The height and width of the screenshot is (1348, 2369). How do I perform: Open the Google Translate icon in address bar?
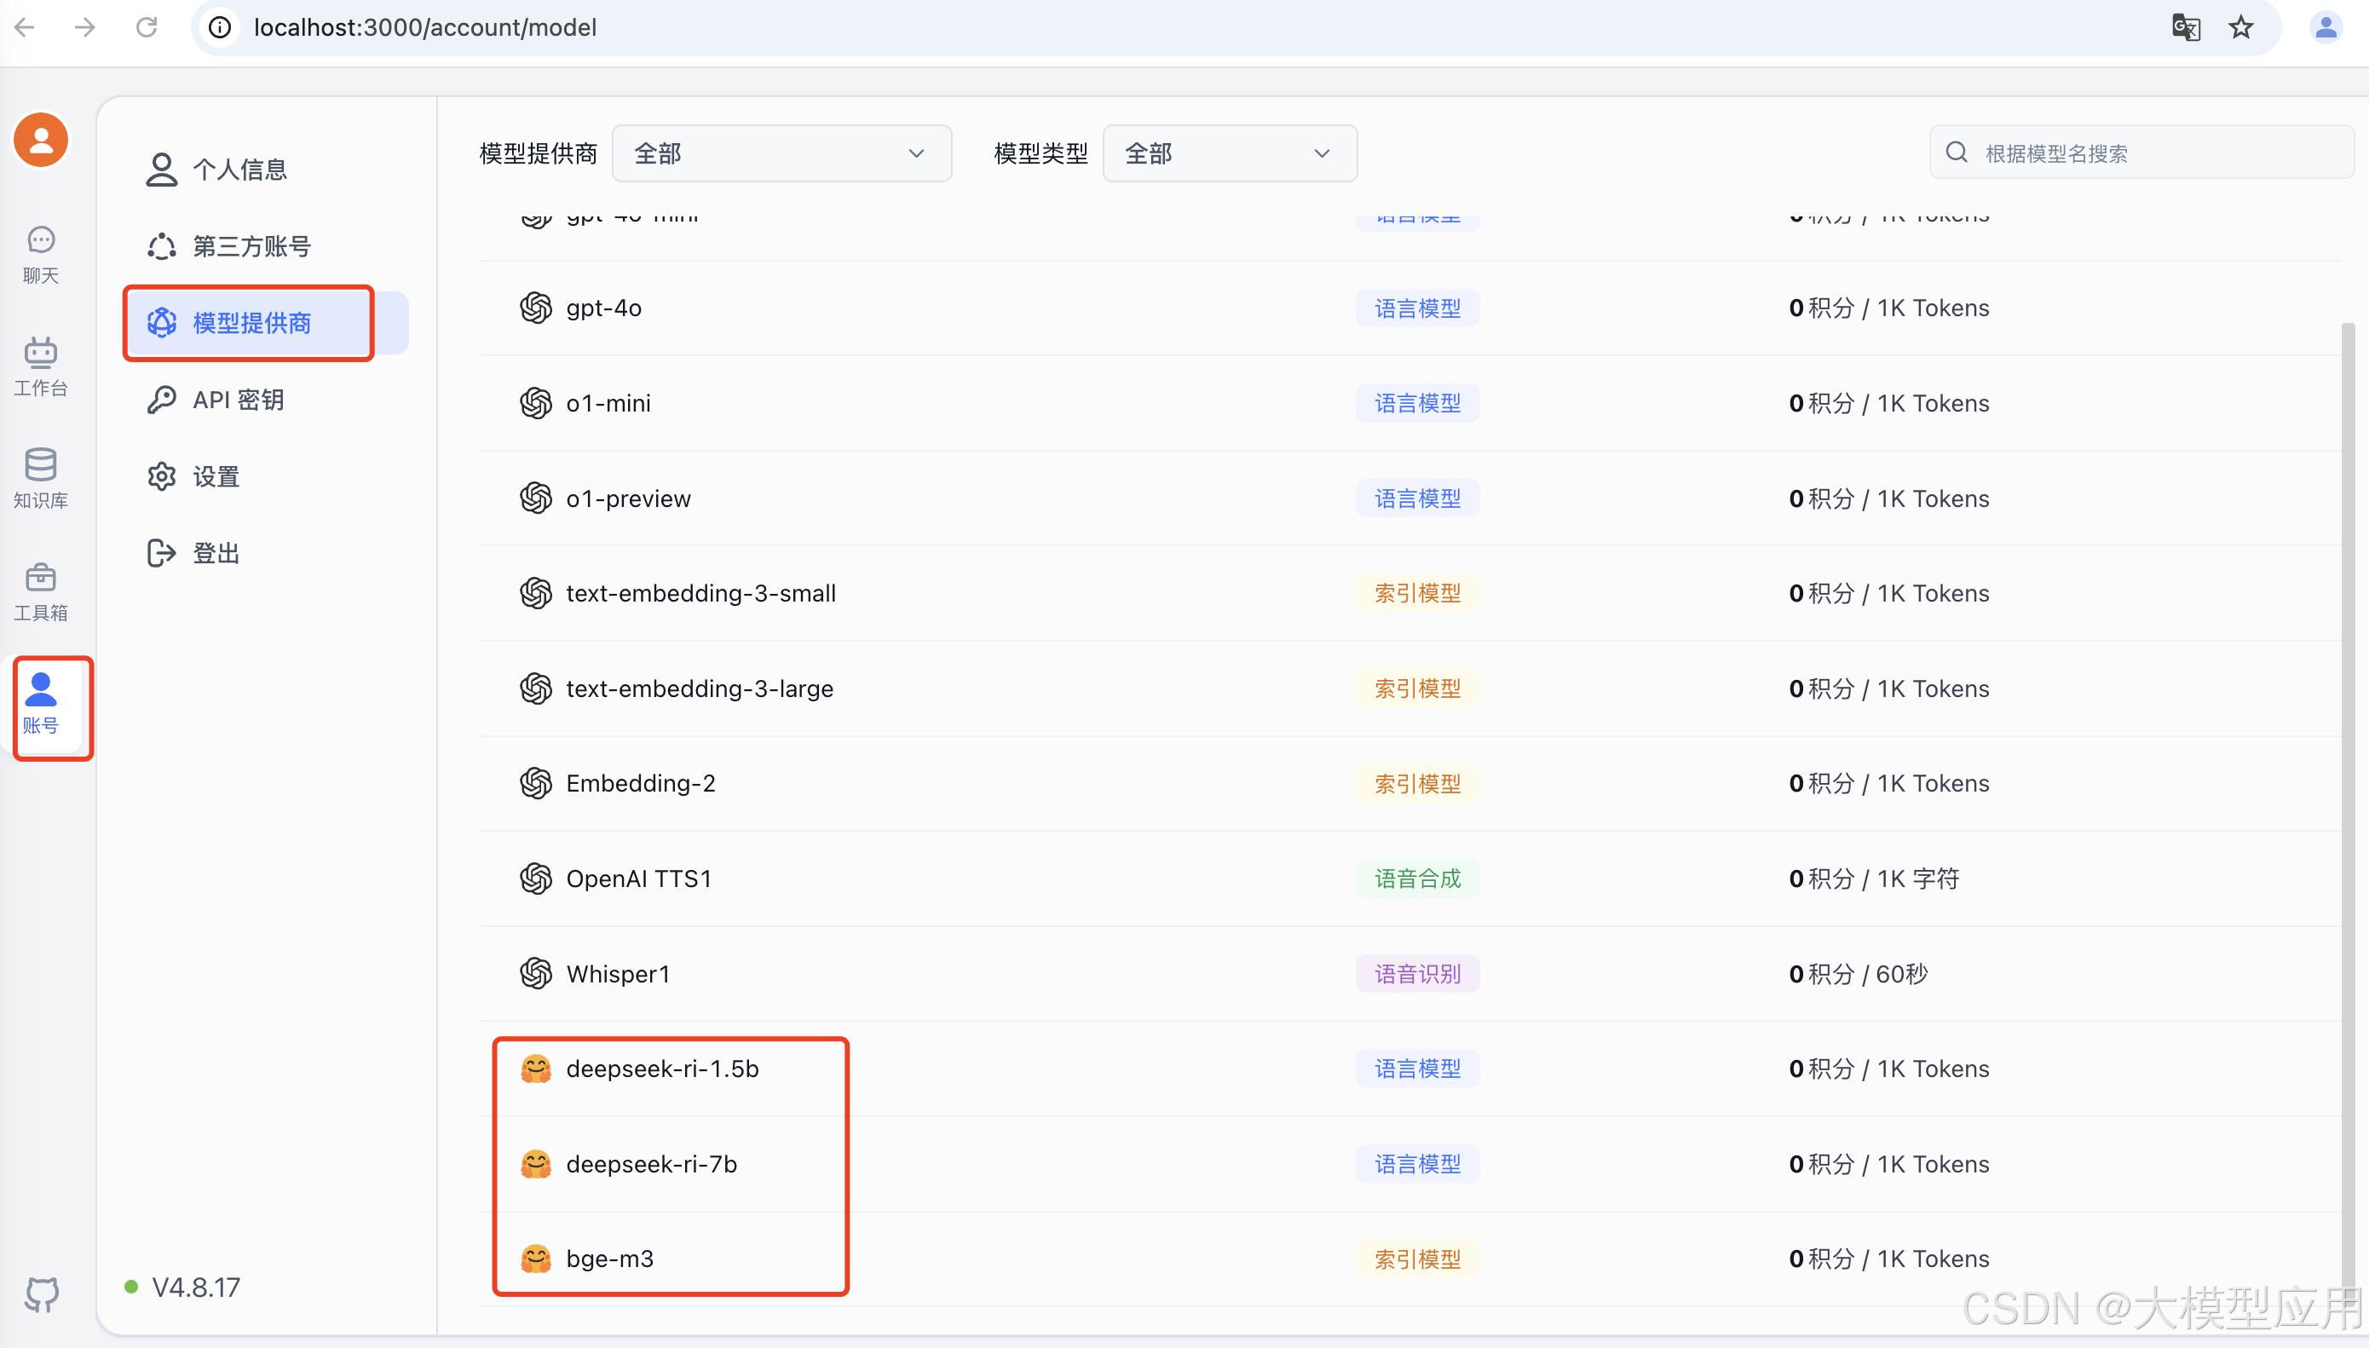point(2187,27)
